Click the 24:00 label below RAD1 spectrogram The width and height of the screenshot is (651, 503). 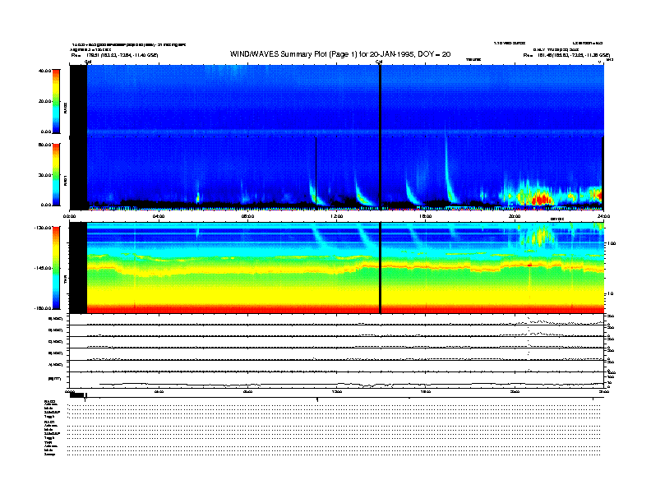603,216
